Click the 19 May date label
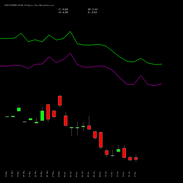Screen dimensions: 183x183 pyautogui.click(x=18, y=174)
